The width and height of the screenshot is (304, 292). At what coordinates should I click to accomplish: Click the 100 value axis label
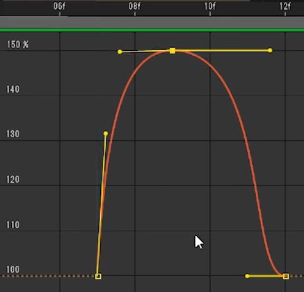(13, 270)
